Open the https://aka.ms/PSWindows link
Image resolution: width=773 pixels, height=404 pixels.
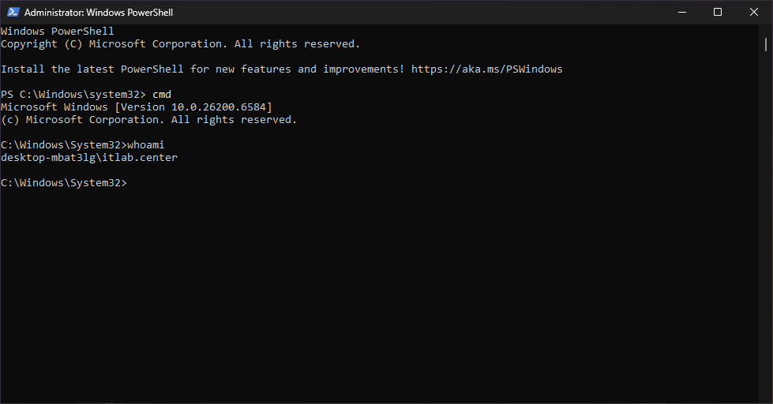pos(486,69)
